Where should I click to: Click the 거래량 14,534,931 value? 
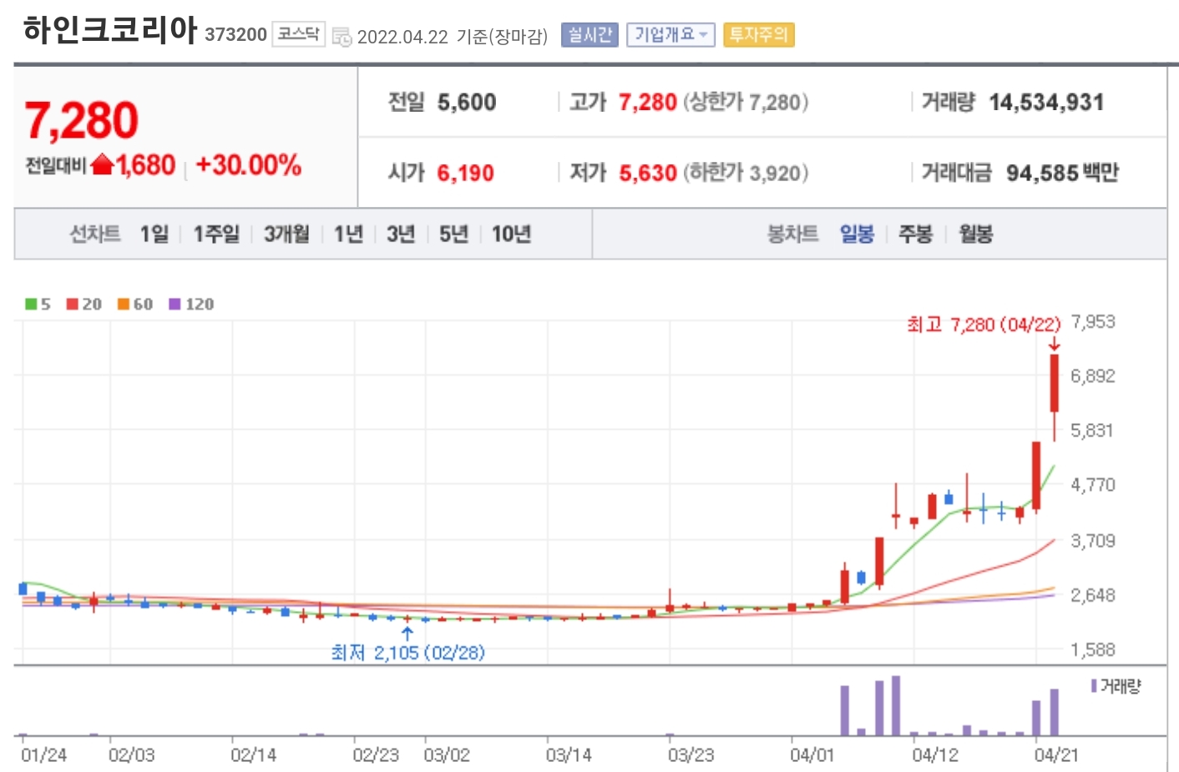[x=1046, y=103]
